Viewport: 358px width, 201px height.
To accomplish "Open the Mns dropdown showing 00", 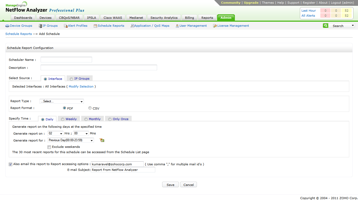I will [x=81, y=133].
